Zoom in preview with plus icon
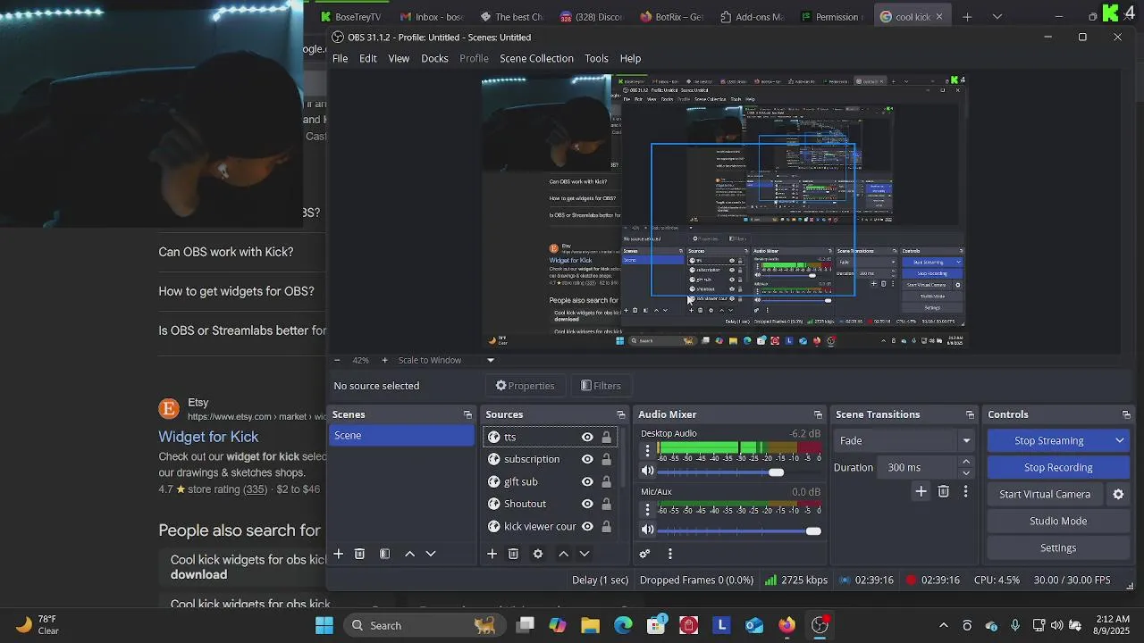 (385, 360)
